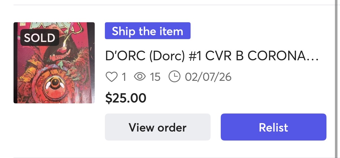Screen dimensions: 340x158
Task: Click the Ship the item tag
Action: [147, 31]
